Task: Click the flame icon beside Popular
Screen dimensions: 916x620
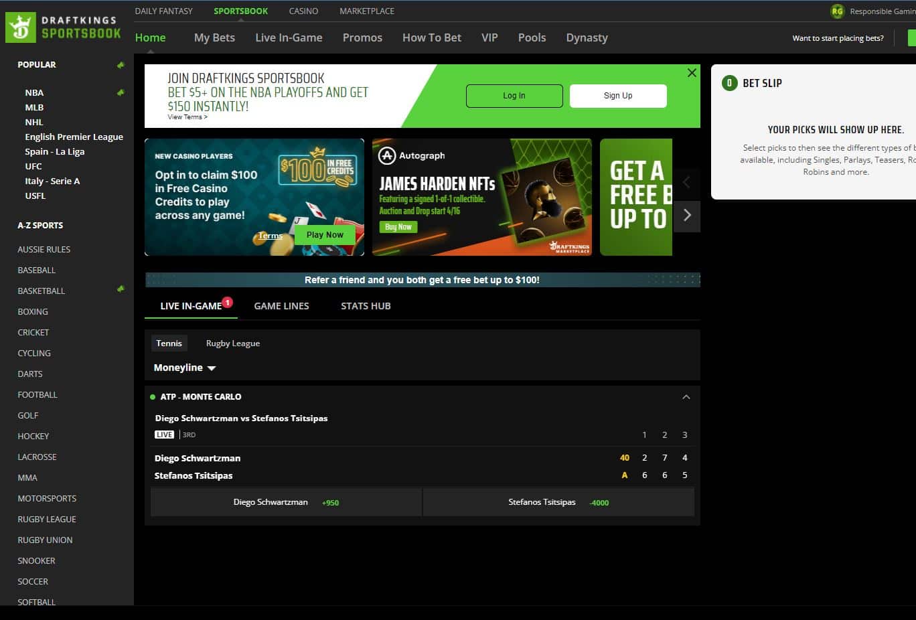Action: pyautogui.click(x=121, y=65)
